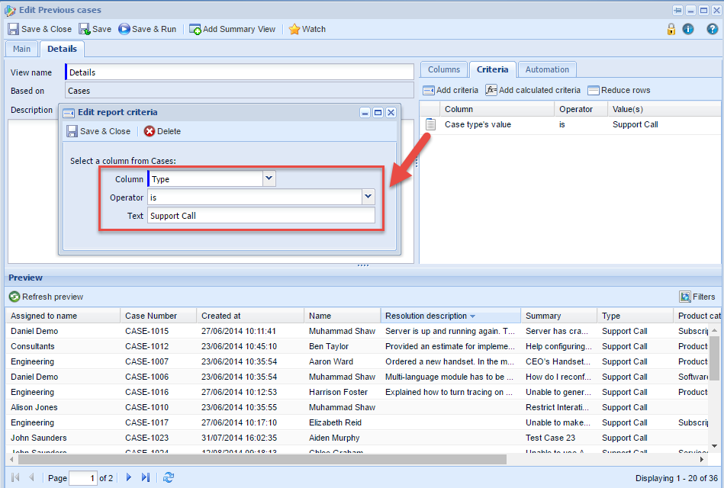Click Harrison Foster in the preview
The image size is (724, 488).
point(338,392)
